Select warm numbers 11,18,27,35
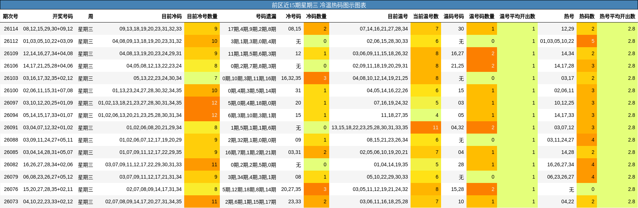This screenshot has height=208, width=638. click(x=394, y=115)
